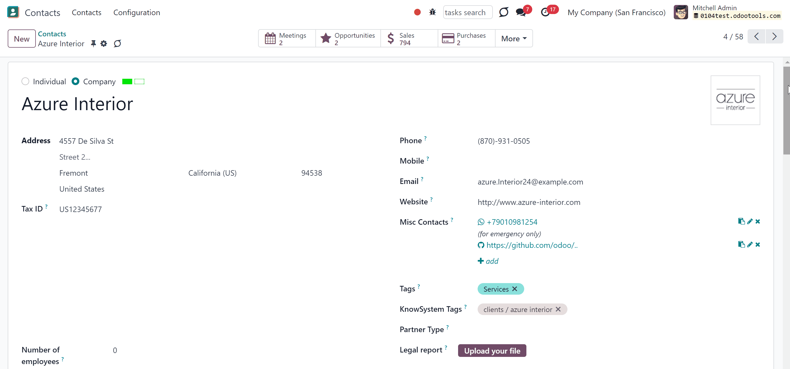This screenshot has height=369, width=790.
Task: Click the tasks search input
Action: (467, 13)
